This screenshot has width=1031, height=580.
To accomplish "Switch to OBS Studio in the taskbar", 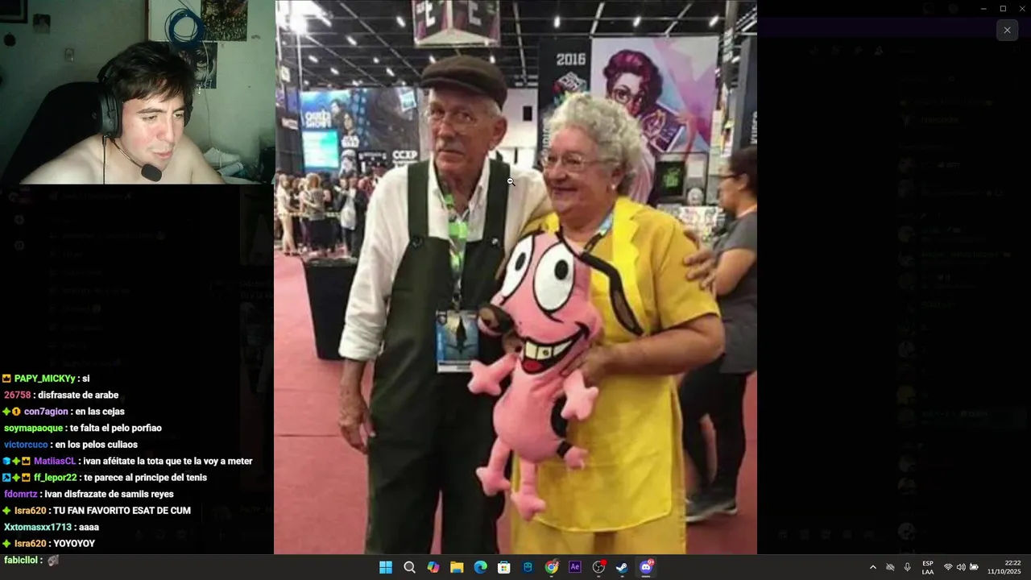I will coord(598,567).
